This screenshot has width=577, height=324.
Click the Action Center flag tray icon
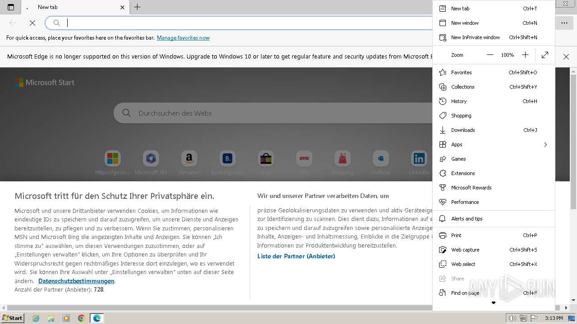tap(534, 318)
